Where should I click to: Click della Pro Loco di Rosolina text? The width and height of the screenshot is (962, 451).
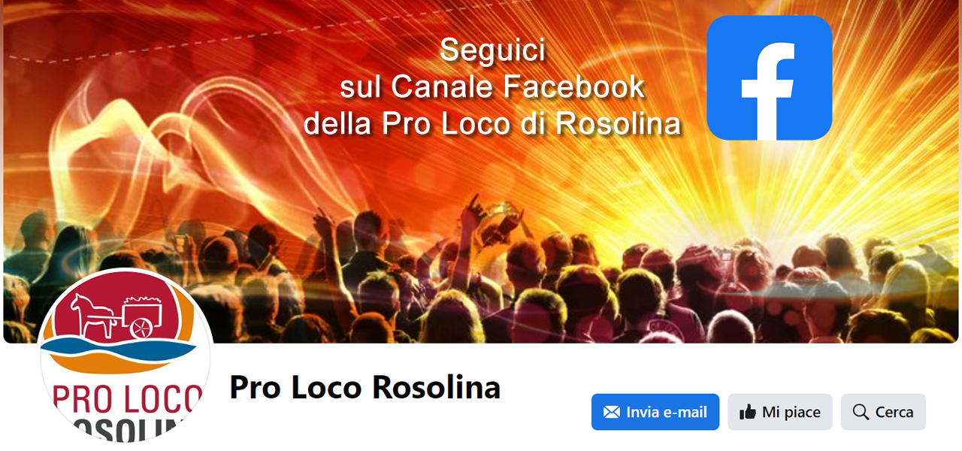[492, 124]
